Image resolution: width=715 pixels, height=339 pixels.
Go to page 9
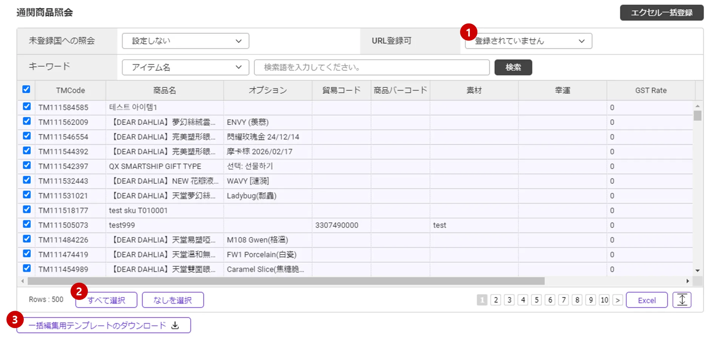[591, 300]
